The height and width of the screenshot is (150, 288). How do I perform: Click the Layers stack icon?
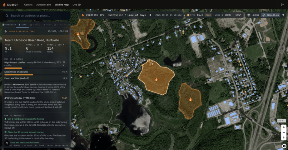(249, 15)
